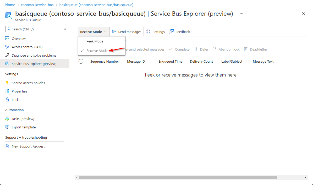Sort by Enqueued Time column header

[x=171, y=62]
